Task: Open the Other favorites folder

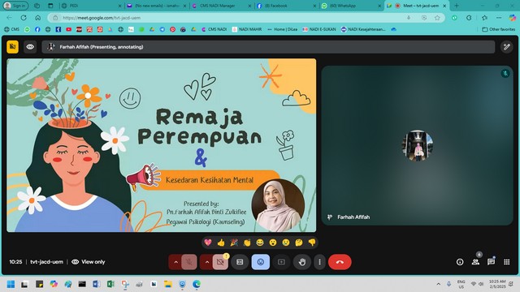Action: (x=498, y=29)
